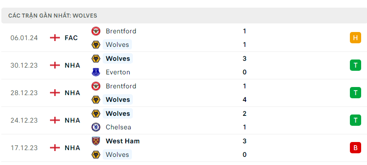Click the green T badge for the Everton match
The image size is (367, 165).
point(355,65)
